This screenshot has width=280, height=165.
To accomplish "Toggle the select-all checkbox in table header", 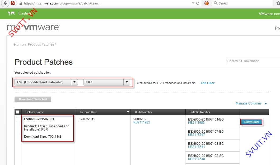I will pyautogui.click(x=17, y=112).
